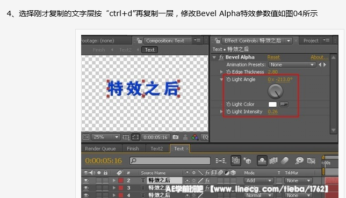
Task: Toggle solo box on layer 2
Action: click(99, 181)
